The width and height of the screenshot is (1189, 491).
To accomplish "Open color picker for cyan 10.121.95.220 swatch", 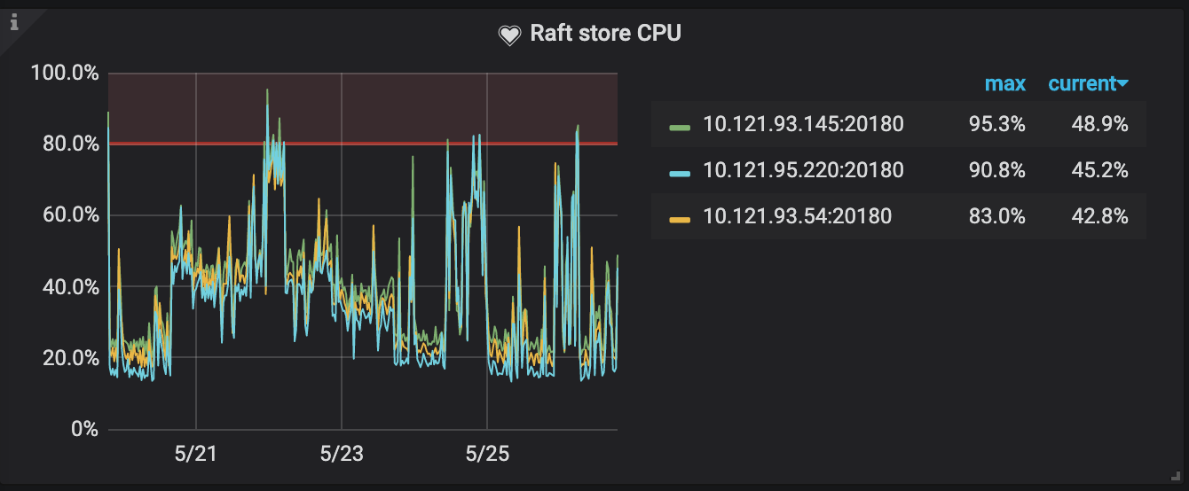I will pos(680,173).
